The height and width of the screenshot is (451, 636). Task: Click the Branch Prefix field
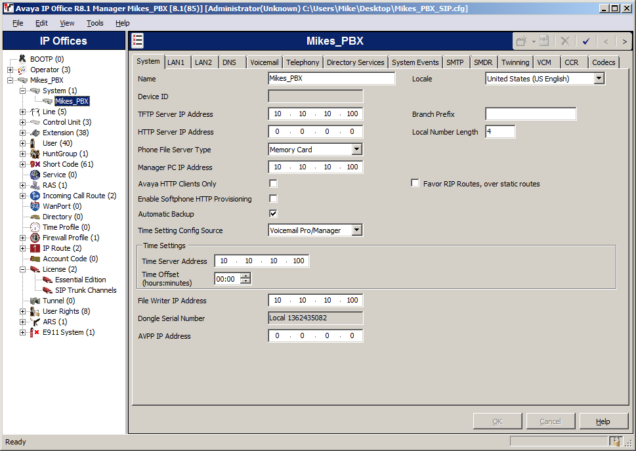point(530,114)
